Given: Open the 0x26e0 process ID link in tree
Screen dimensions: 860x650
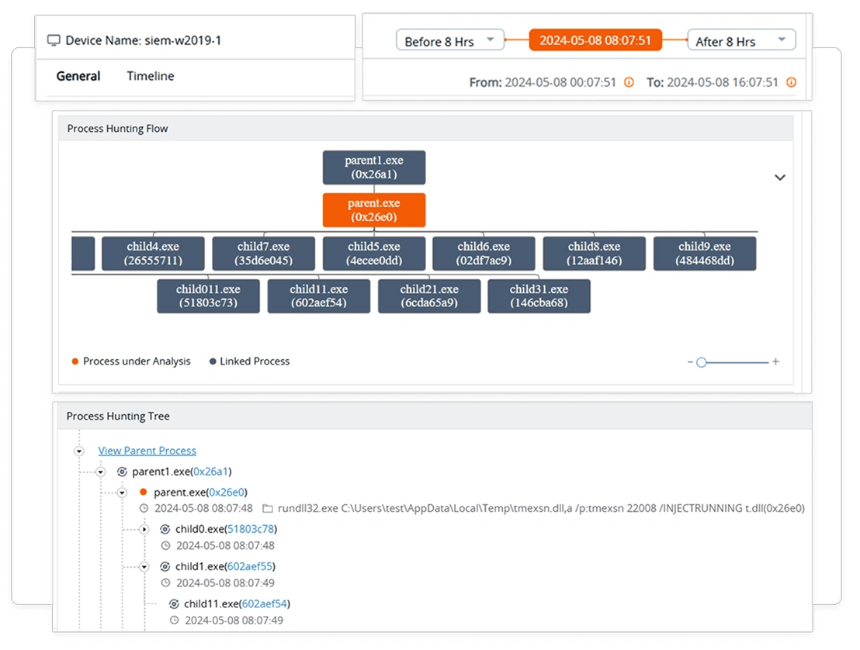Looking at the screenshot, I should 228,492.
